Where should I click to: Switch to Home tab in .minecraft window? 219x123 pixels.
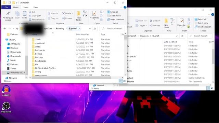coord(16,7)
